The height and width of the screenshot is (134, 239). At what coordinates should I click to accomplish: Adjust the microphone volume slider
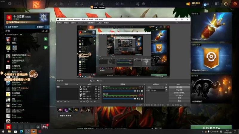119,91
